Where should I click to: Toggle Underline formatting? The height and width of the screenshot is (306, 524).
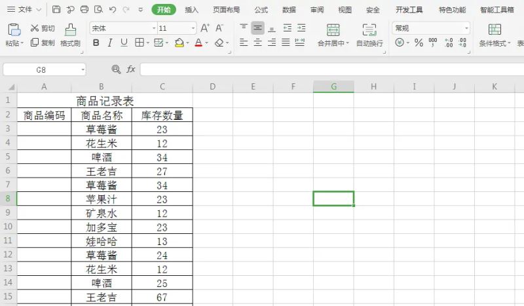(124, 43)
